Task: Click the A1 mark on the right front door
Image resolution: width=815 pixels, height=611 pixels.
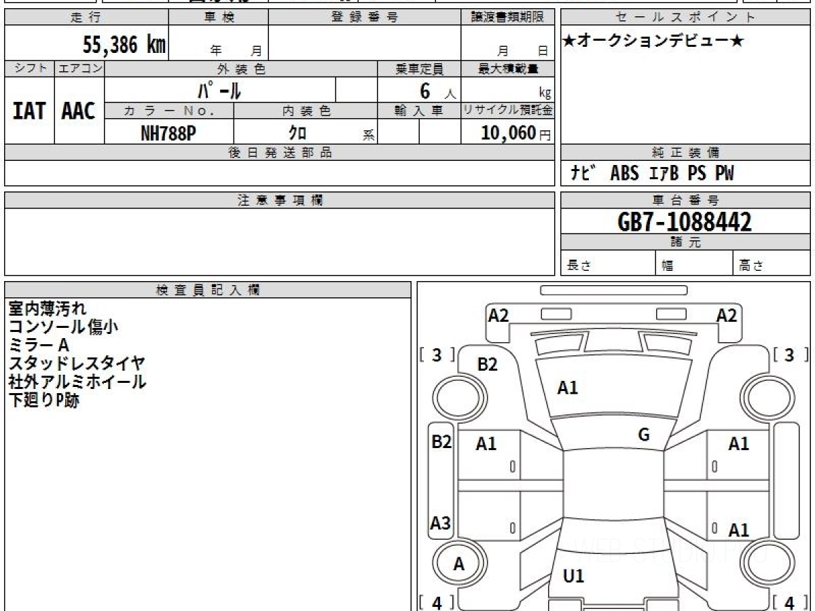Action: (x=738, y=444)
